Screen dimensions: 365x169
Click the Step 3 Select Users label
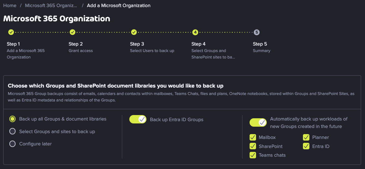point(152,50)
